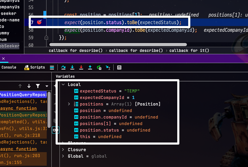Click the Step Out debugger icon
The image size is (248, 167).
[x=90, y=67]
